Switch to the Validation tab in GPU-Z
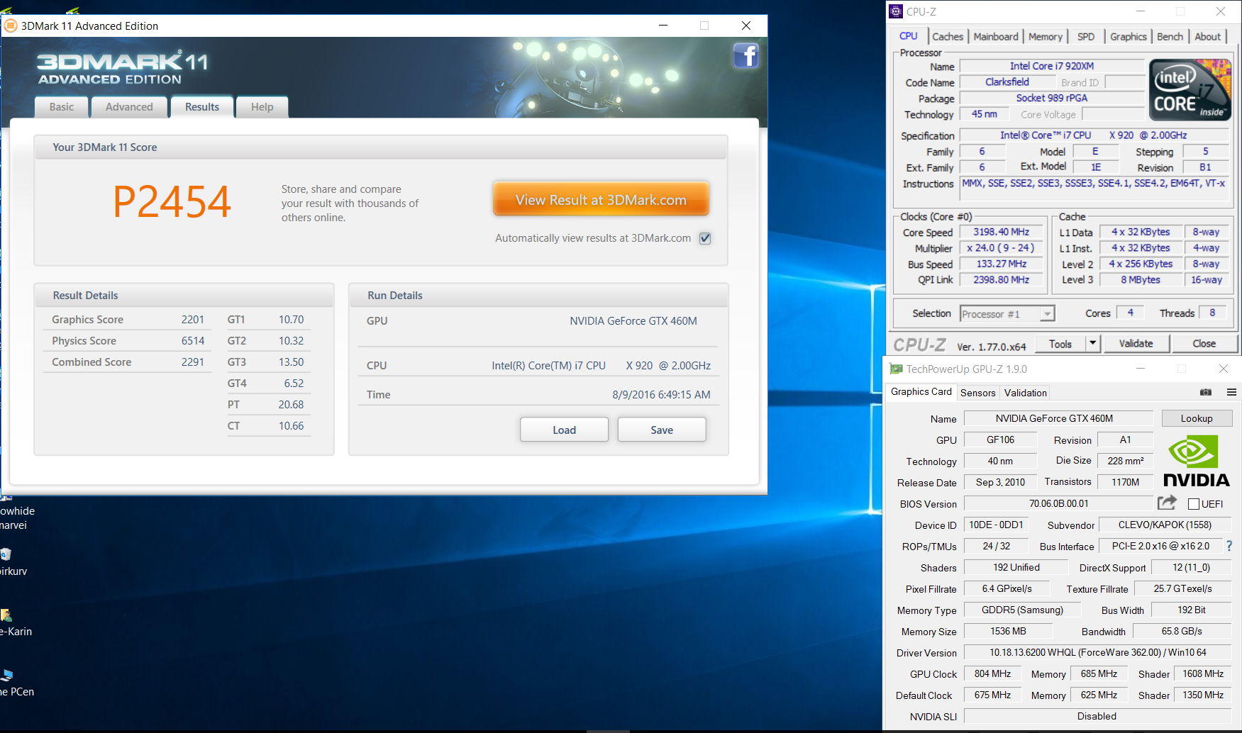 1026,393
